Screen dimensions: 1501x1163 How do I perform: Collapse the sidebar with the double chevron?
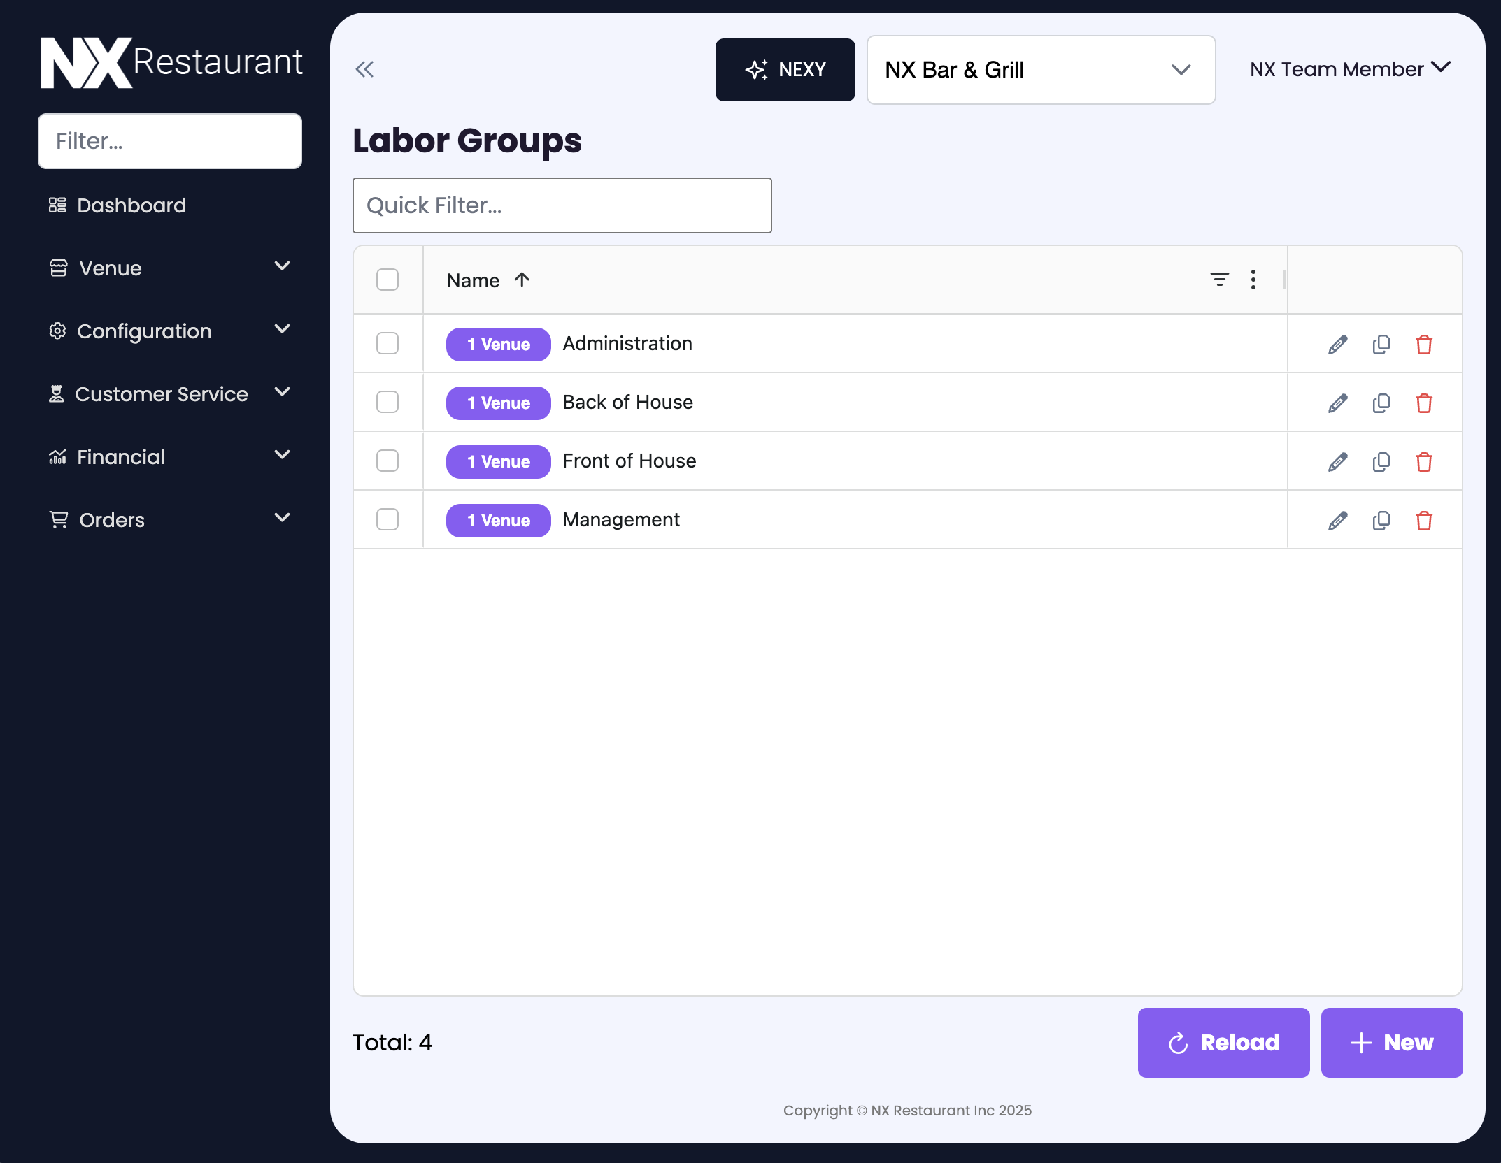[364, 69]
